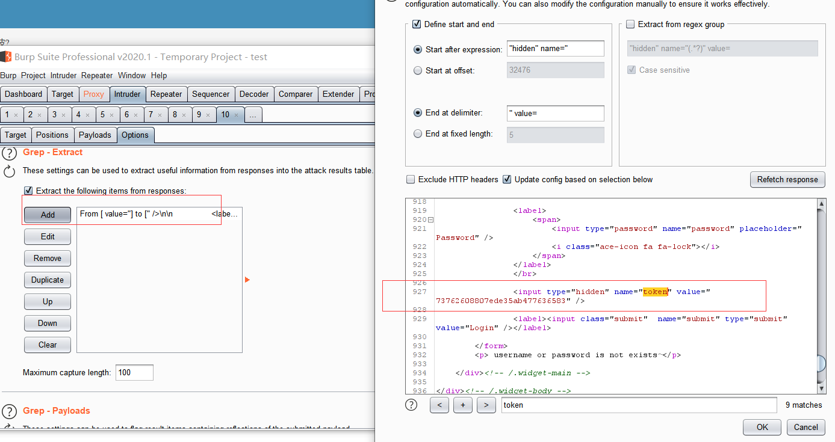835x442 pixels.
Task: Click highlighted token text in response
Action: coord(655,292)
